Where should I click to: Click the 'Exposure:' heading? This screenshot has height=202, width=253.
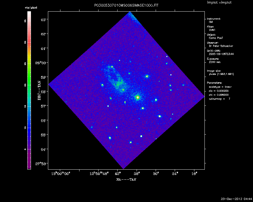[213, 59]
